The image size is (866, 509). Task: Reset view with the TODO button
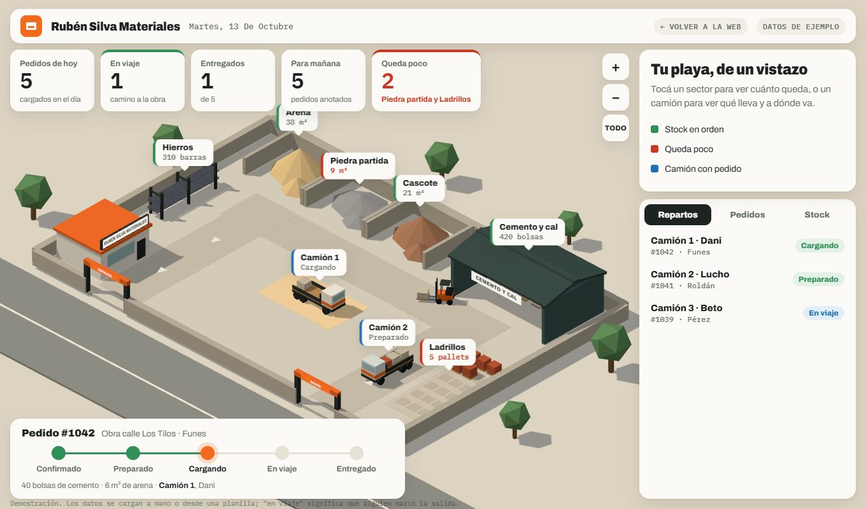[616, 128]
